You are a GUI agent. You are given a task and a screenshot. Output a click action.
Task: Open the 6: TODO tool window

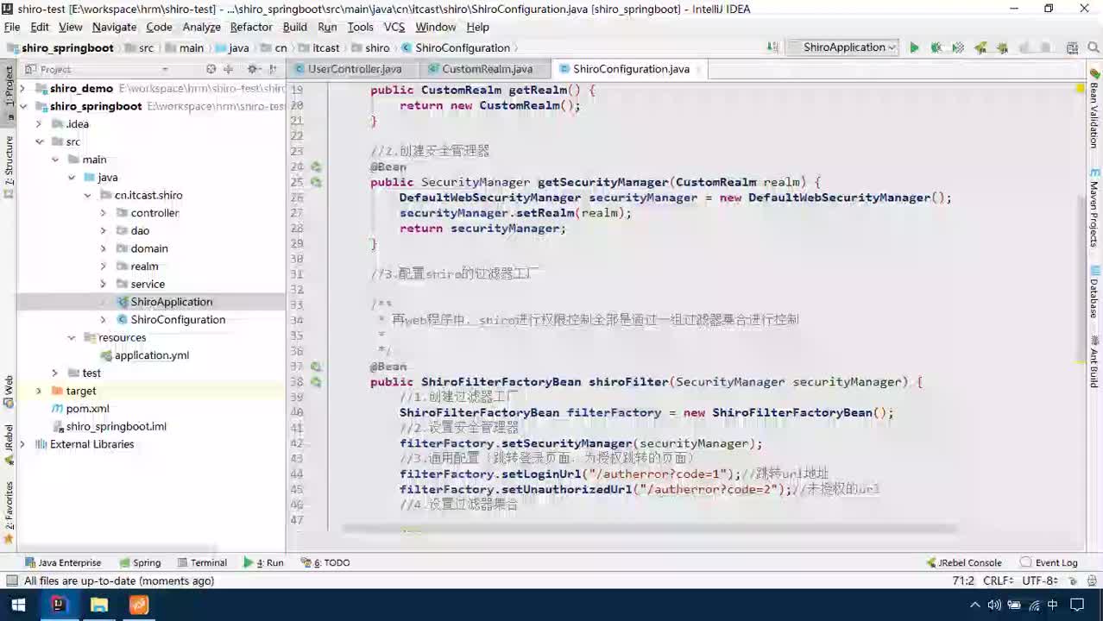(325, 562)
